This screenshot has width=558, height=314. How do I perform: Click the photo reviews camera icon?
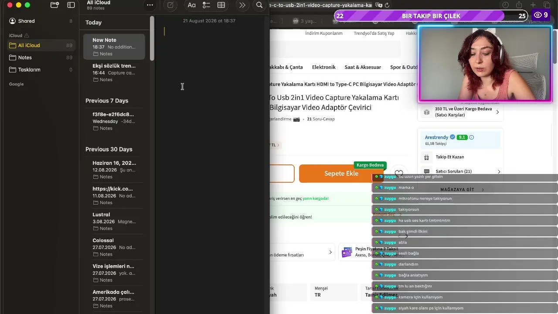click(296, 119)
